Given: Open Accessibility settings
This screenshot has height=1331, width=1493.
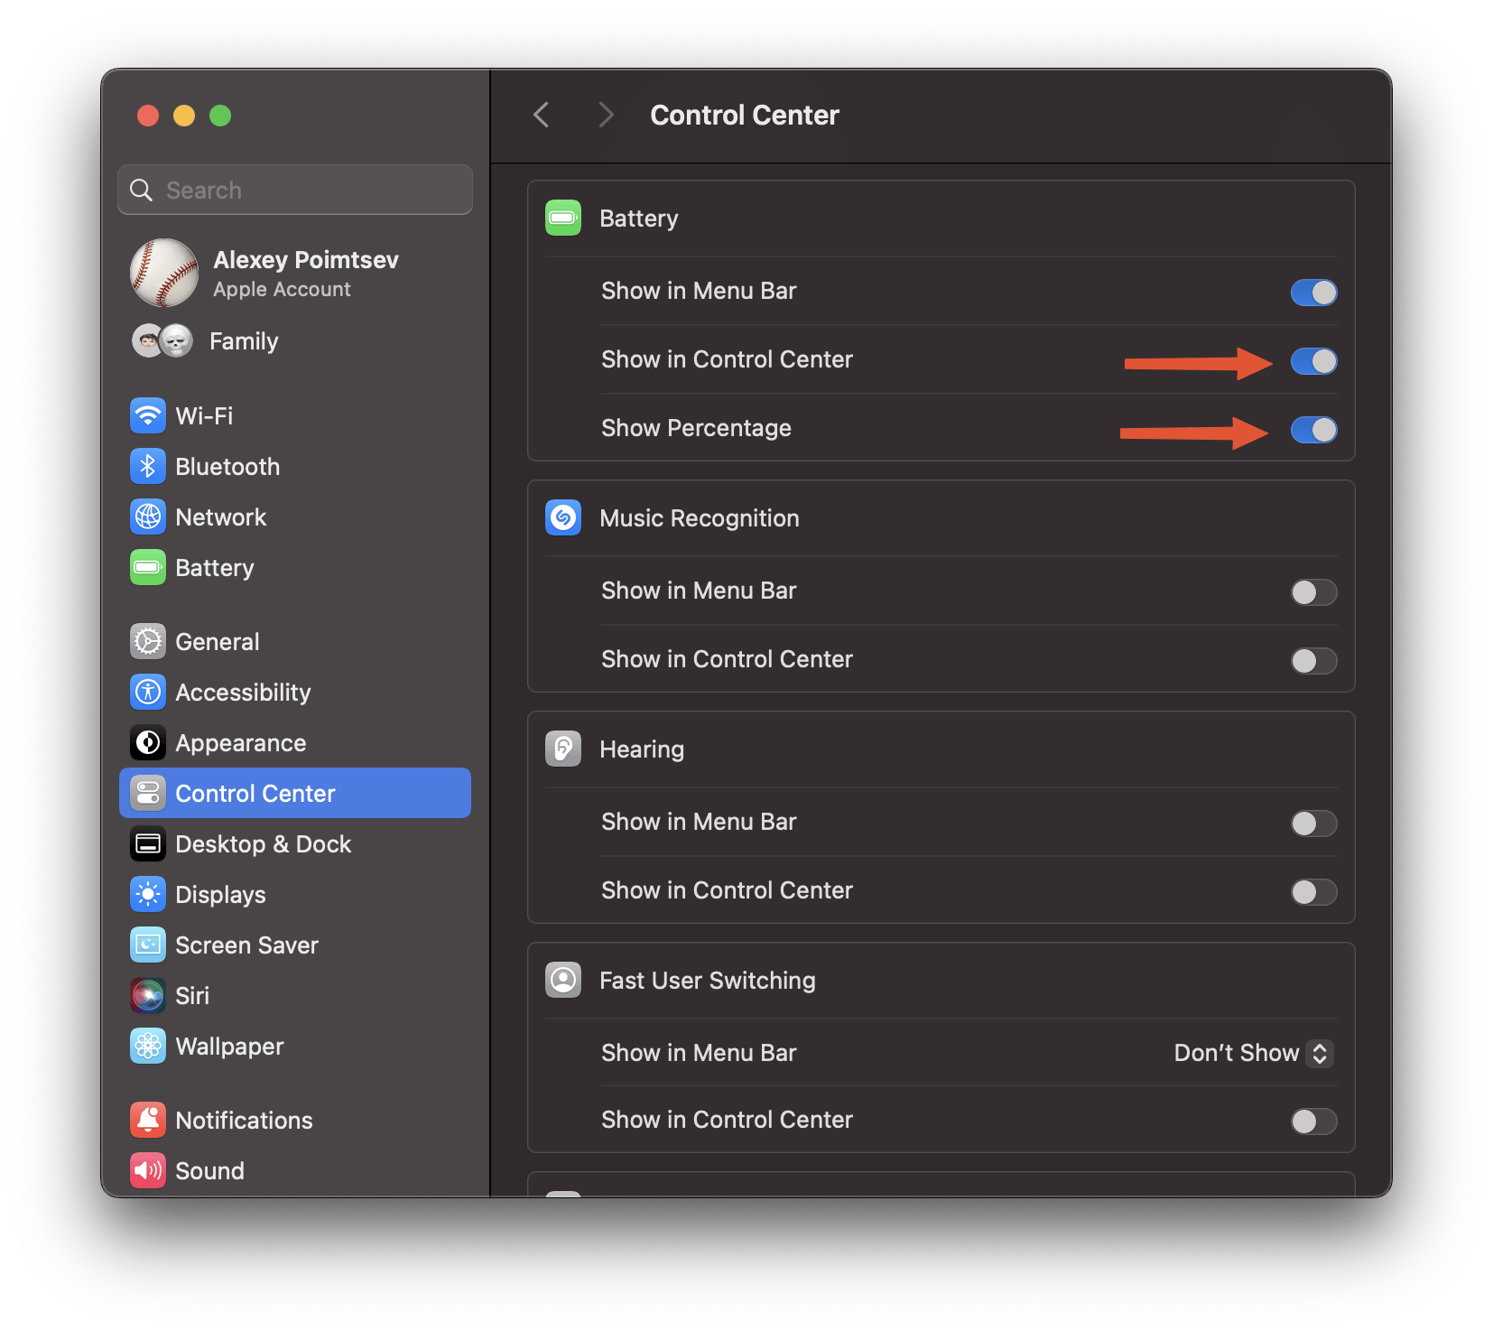Looking at the screenshot, I should pyautogui.click(x=243, y=692).
